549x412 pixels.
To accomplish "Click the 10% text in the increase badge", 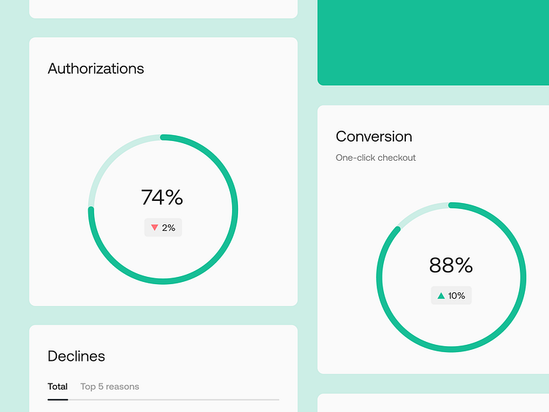I will click(456, 296).
